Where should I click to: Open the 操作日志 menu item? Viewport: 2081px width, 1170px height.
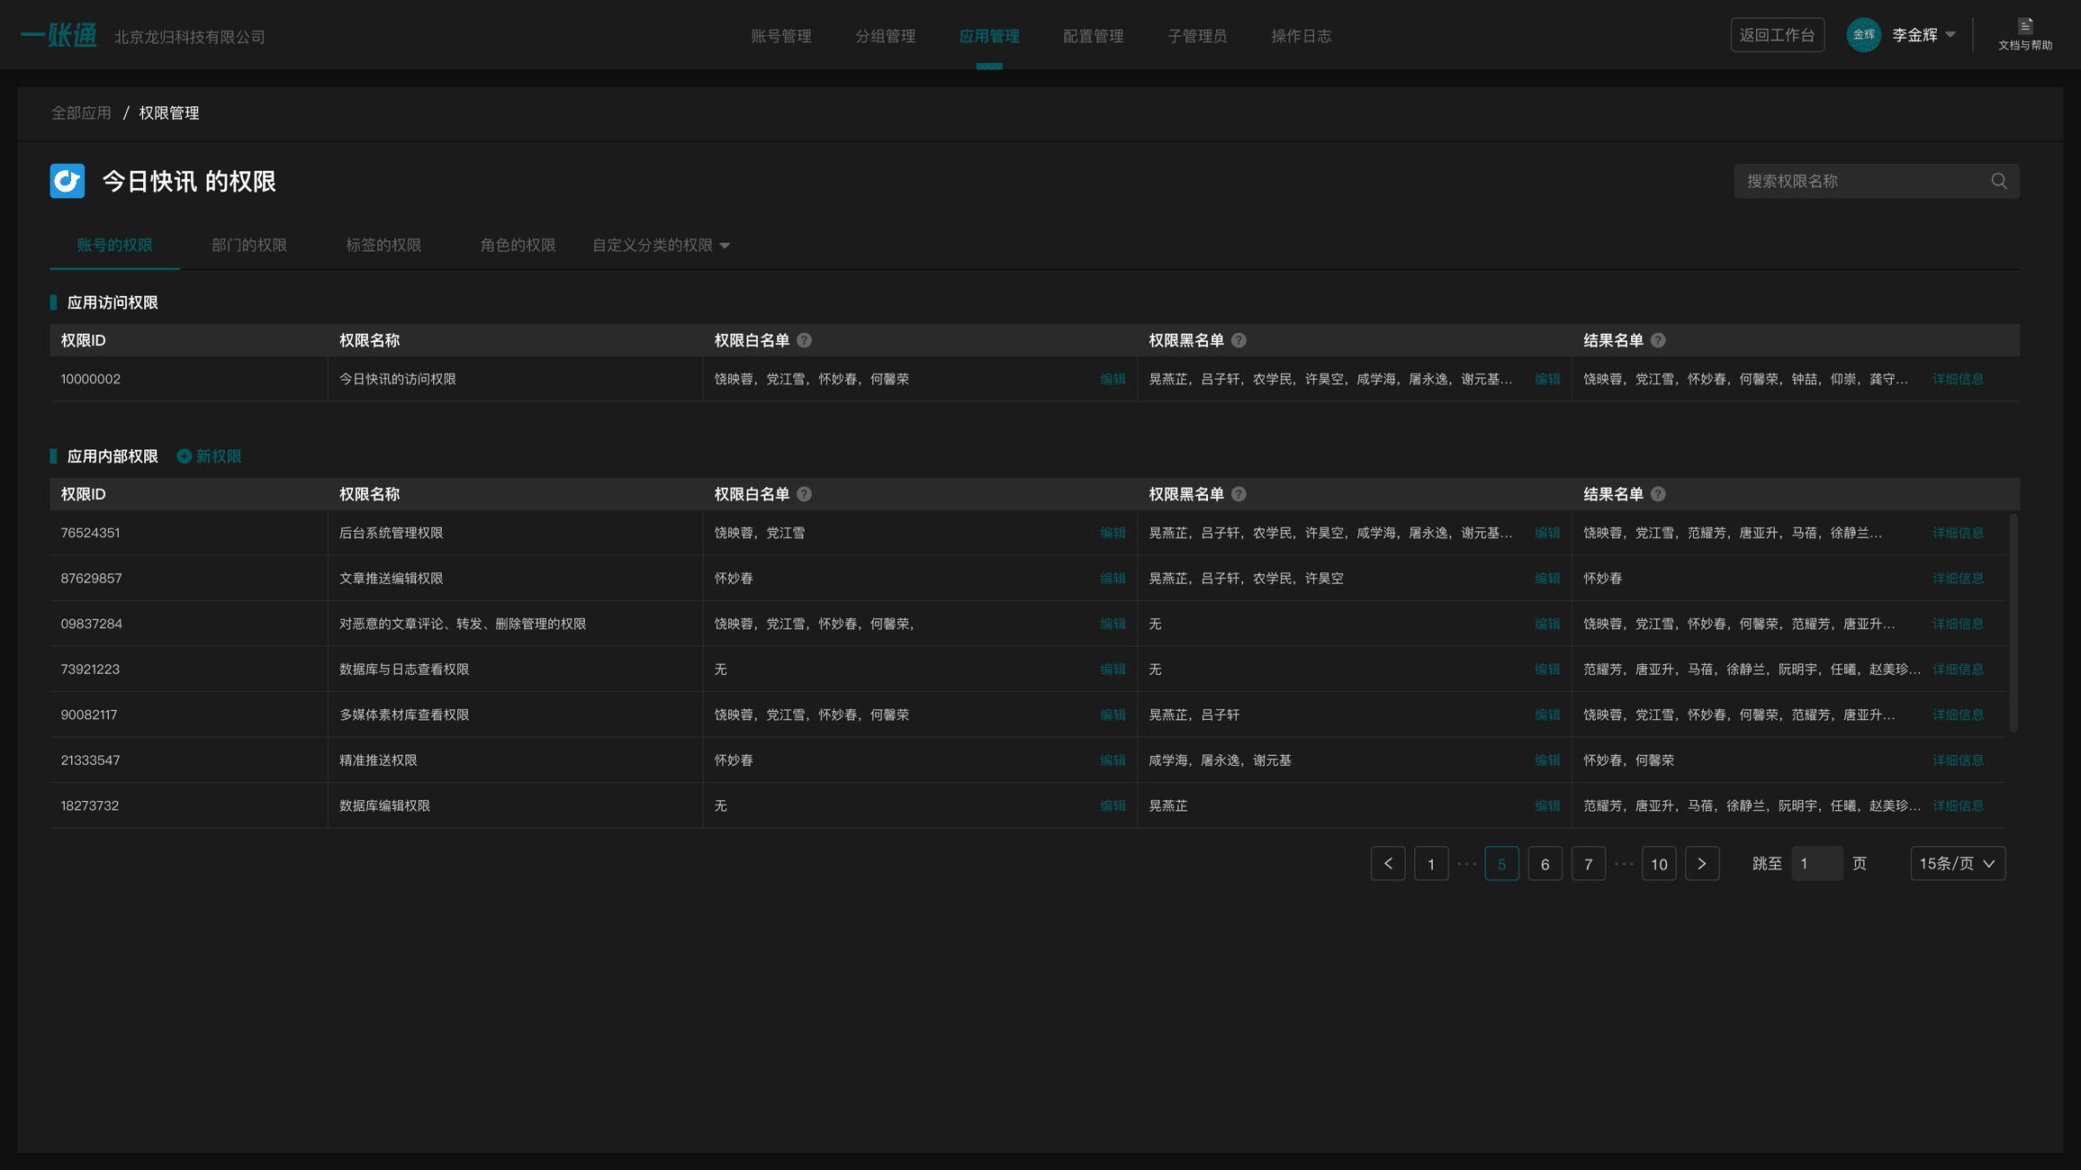1301,36
